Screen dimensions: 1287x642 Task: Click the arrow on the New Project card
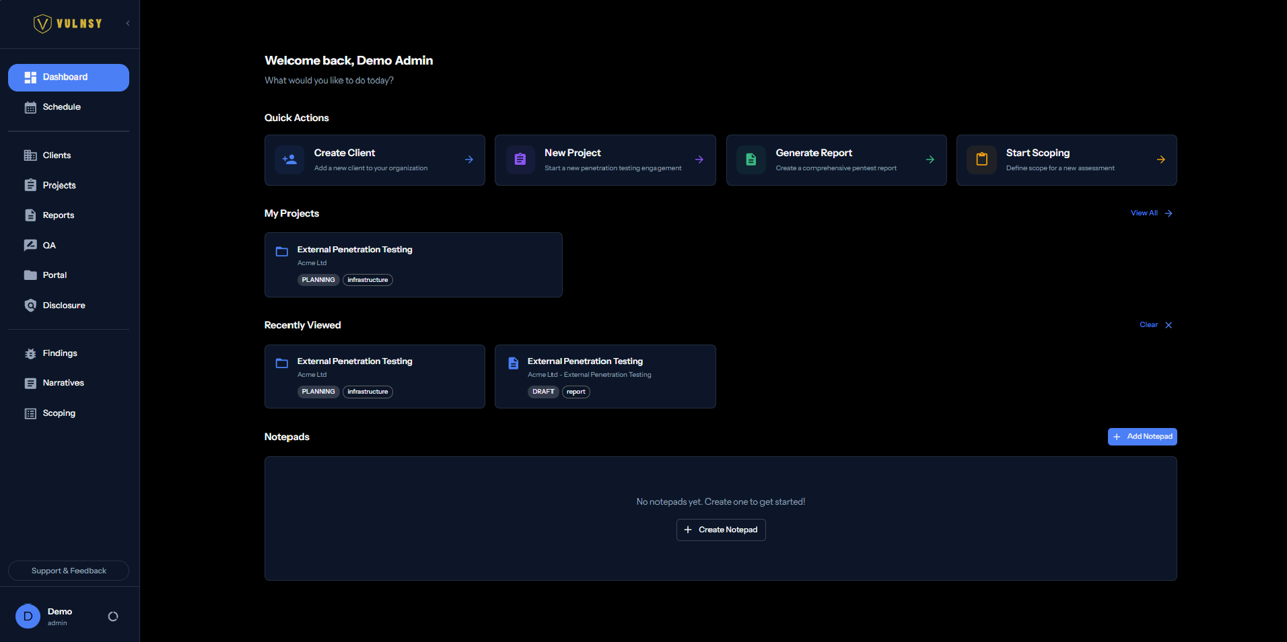699,159
